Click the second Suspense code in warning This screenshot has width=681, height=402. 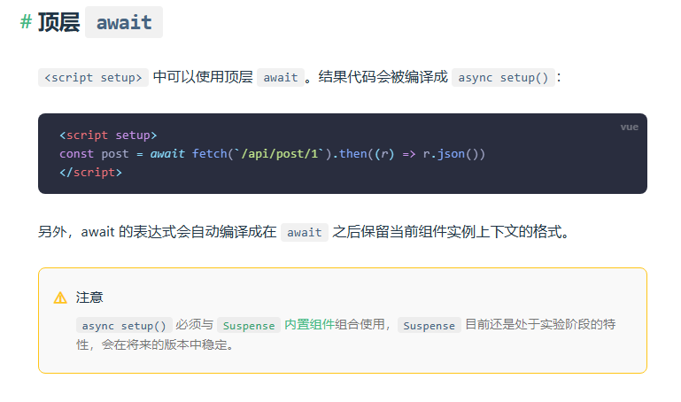[x=429, y=325]
